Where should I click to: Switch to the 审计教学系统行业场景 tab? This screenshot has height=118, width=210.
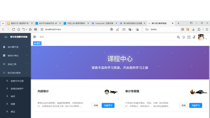click(133, 23)
